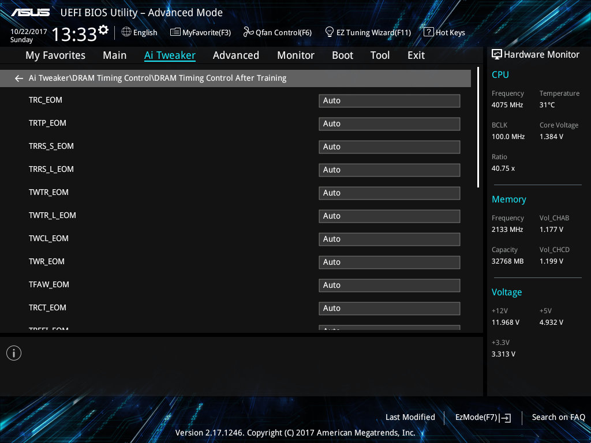Viewport: 591px width, 443px height.
Task: Click EZ Tuning Wizard(F11) label
Action: click(x=373, y=33)
